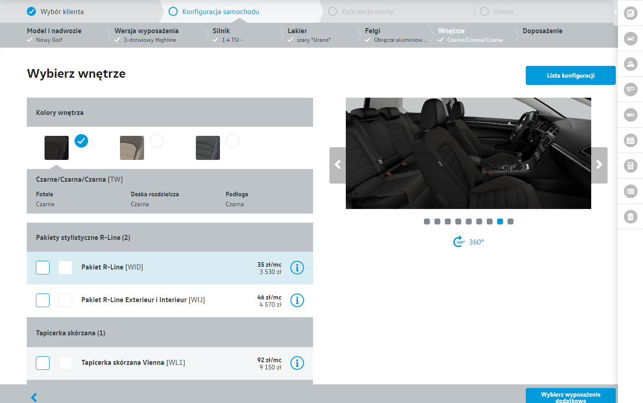Tick Pakiet R-Line Exterieur i Interieur checkbox
Viewport: 643px width, 403px height.
(43, 300)
